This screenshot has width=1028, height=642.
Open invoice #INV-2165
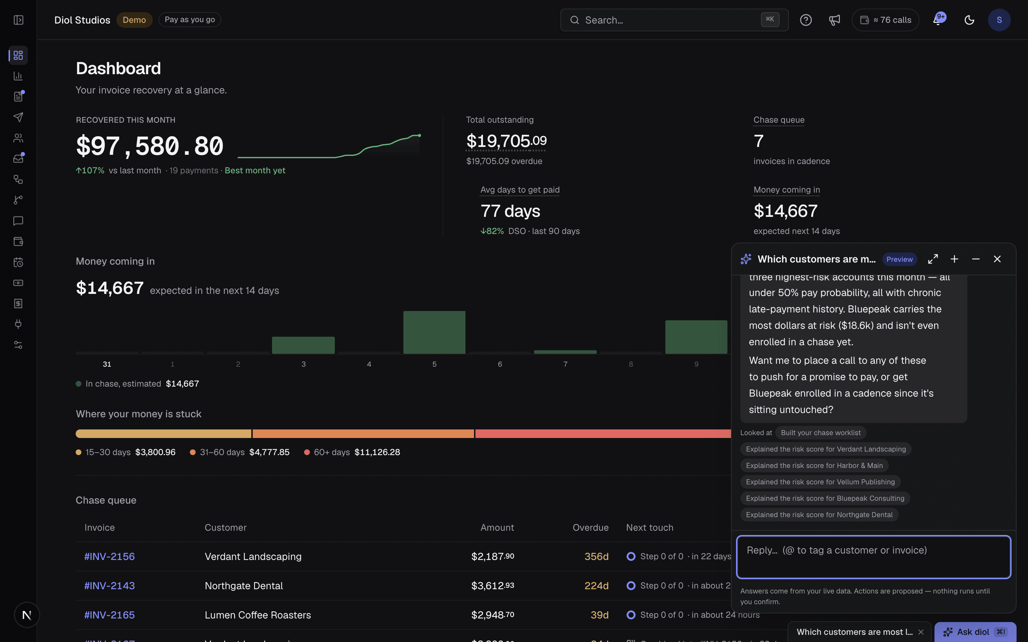pos(110,615)
